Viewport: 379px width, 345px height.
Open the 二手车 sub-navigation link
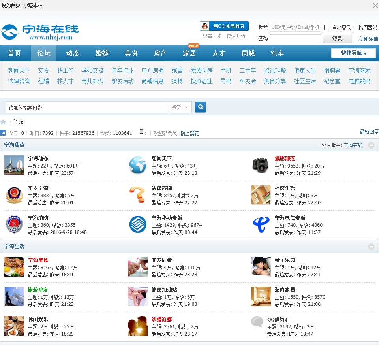[248, 71]
